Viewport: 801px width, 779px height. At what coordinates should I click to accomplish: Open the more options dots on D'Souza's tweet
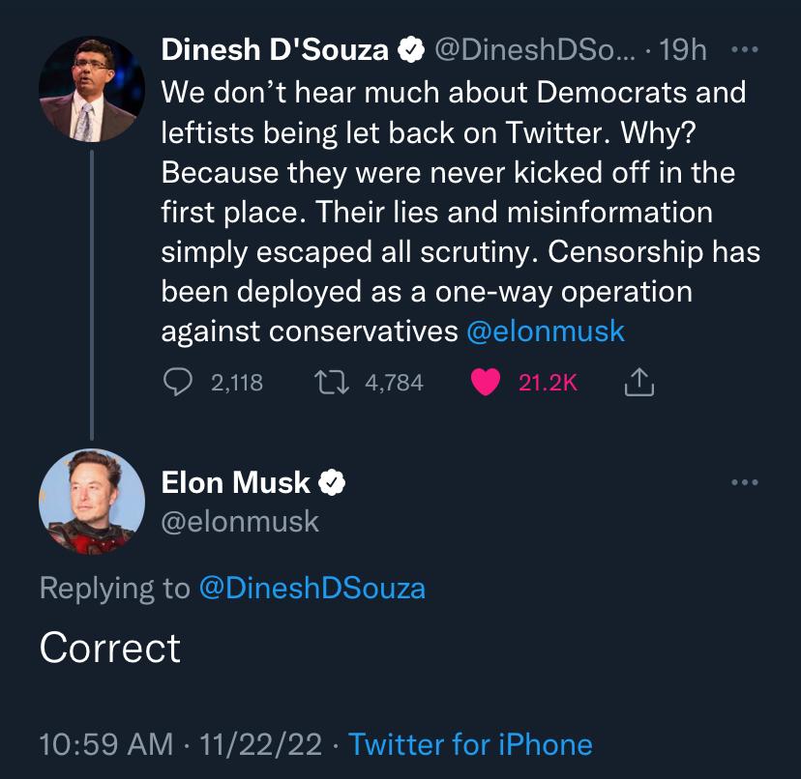[744, 50]
